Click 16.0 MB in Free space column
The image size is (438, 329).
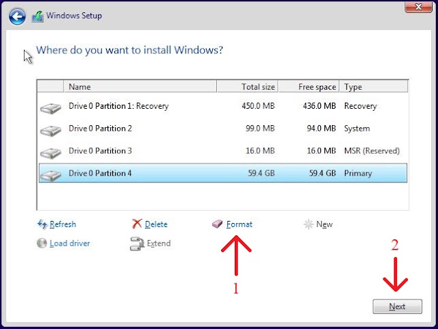point(321,150)
